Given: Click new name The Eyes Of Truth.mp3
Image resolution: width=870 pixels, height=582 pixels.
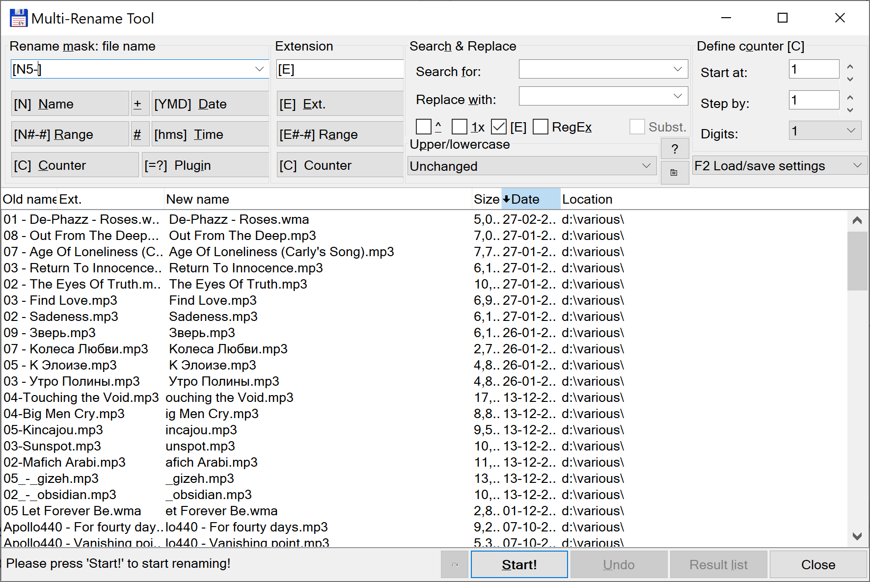Looking at the screenshot, I should tap(238, 284).
